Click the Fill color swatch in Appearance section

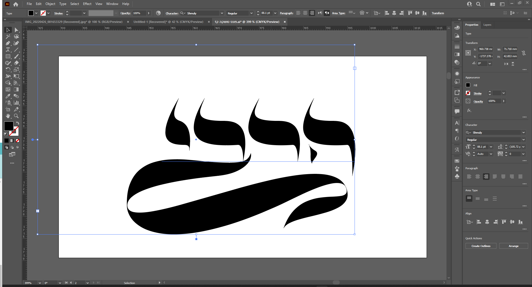pos(468,85)
